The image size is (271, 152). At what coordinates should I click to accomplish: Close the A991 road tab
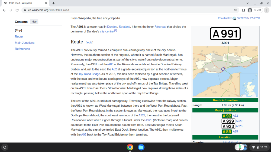click(x=46, y=3)
